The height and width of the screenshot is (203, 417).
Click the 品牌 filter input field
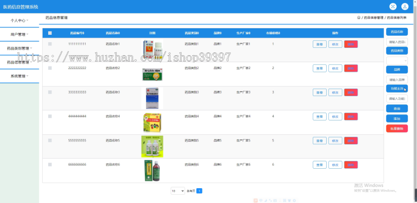pyautogui.click(x=397, y=80)
